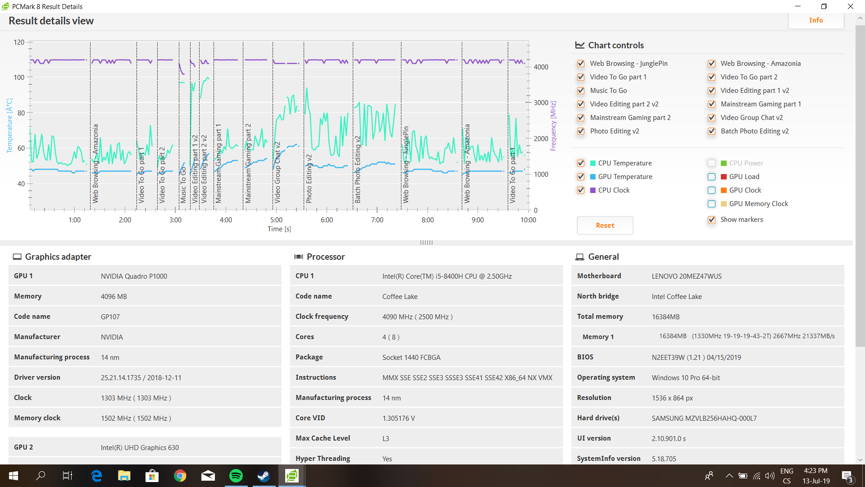Show hidden system tray icons chevron
865x487 pixels.
[x=728, y=476]
